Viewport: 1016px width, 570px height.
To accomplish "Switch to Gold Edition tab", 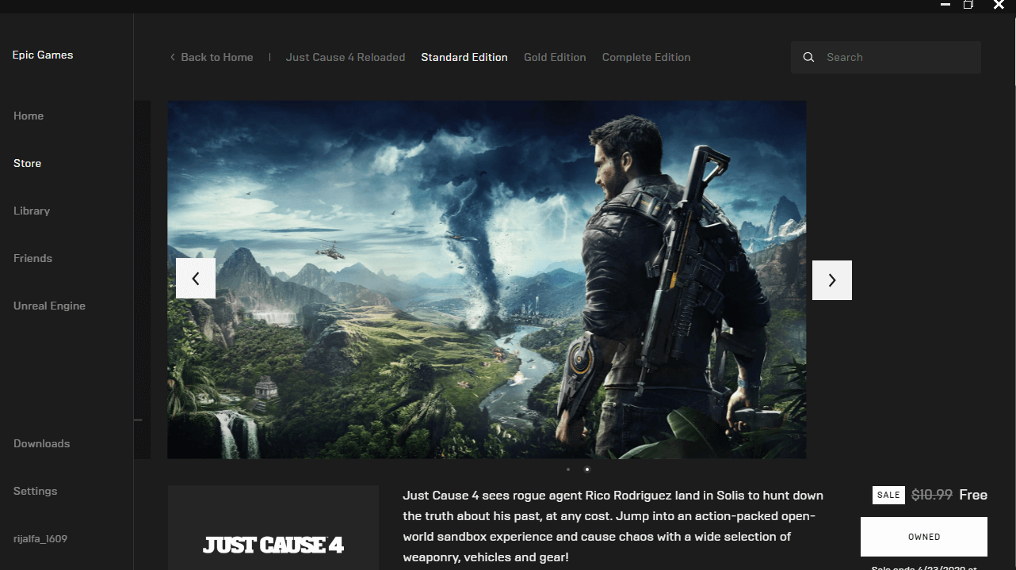I will 555,58.
